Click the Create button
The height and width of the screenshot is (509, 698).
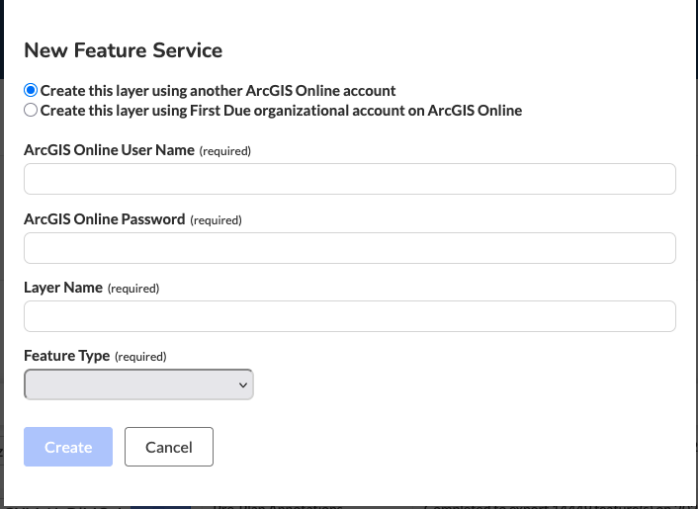point(68,447)
